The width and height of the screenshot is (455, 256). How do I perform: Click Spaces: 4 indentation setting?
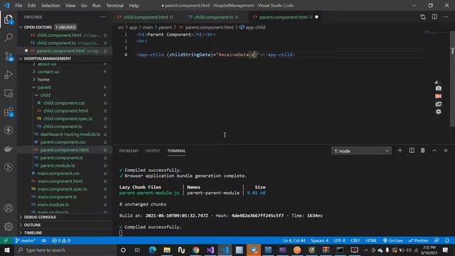tap(319, 240)
